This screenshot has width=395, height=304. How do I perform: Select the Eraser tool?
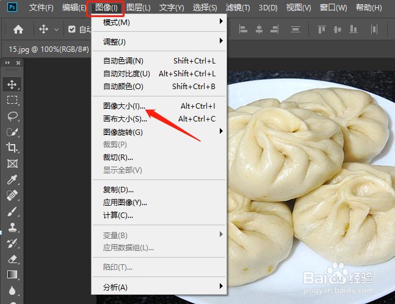point(12,259)
